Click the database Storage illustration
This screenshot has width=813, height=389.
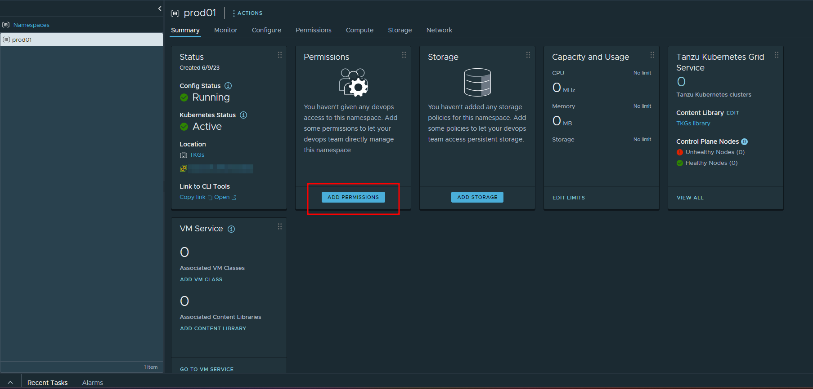tap(477, 82)
